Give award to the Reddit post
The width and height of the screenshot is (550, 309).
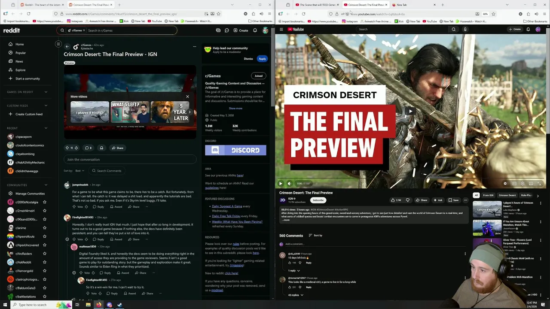101,148
